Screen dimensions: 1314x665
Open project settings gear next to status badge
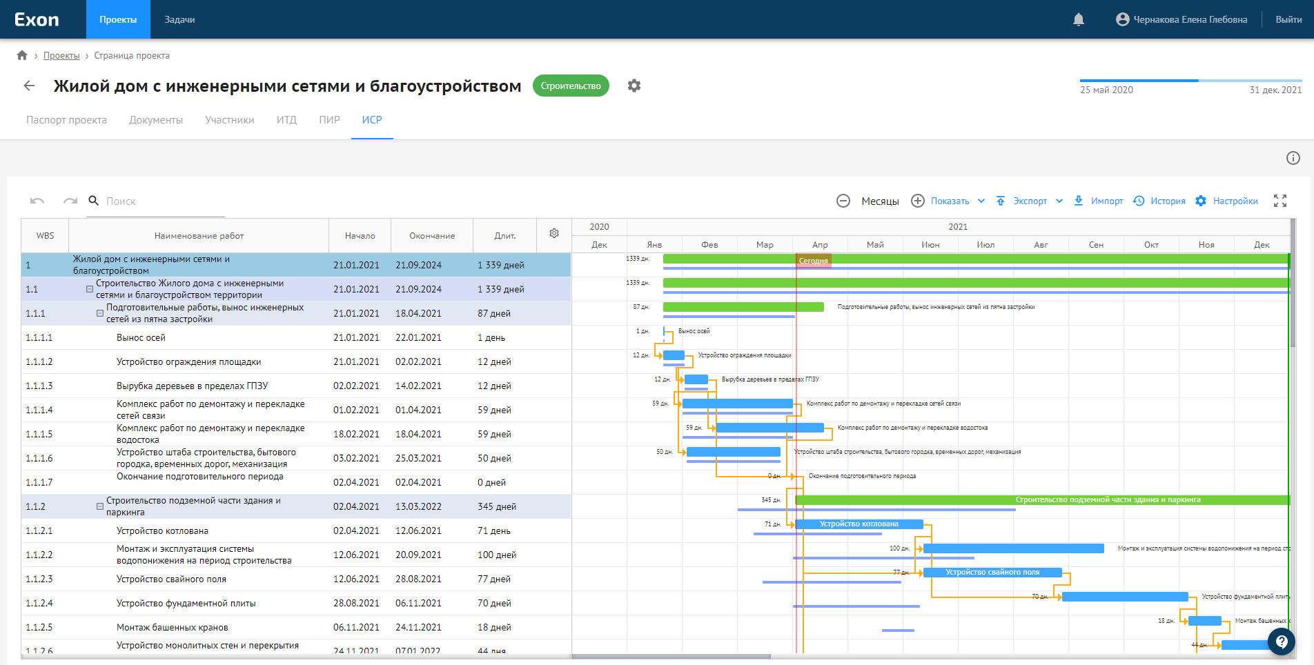click(x=634, y=86)
